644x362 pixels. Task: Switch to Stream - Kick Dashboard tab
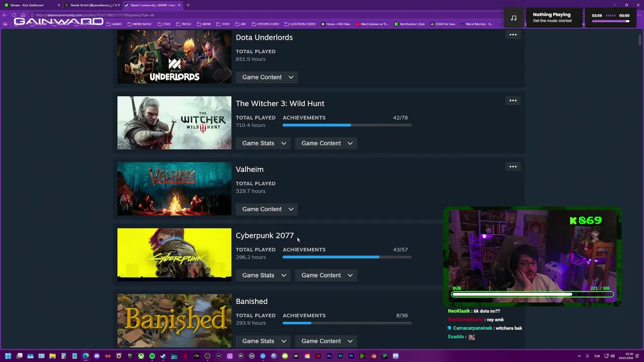pos(31,5)
